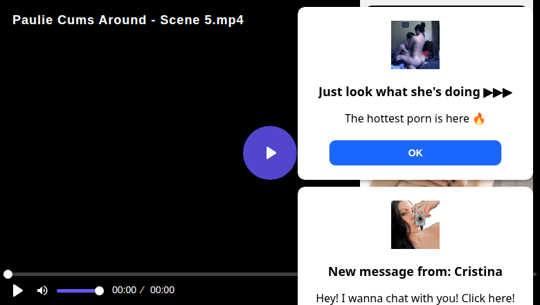Mute the video with the speaker icon
This screenshot has width=540, height=305.
tap(42, 290)
